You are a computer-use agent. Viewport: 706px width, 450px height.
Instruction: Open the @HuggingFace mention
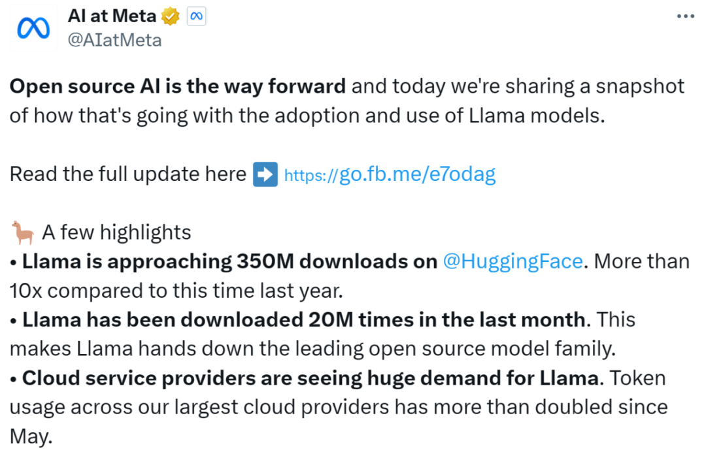pos(513,262)
